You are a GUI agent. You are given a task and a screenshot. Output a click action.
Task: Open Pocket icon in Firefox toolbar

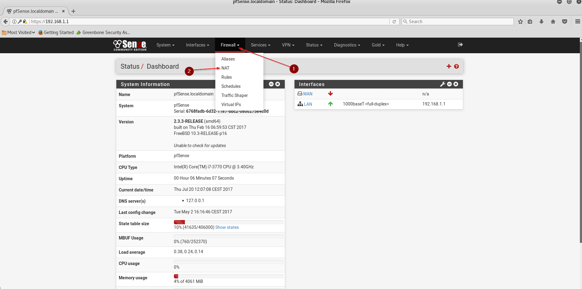565,22
